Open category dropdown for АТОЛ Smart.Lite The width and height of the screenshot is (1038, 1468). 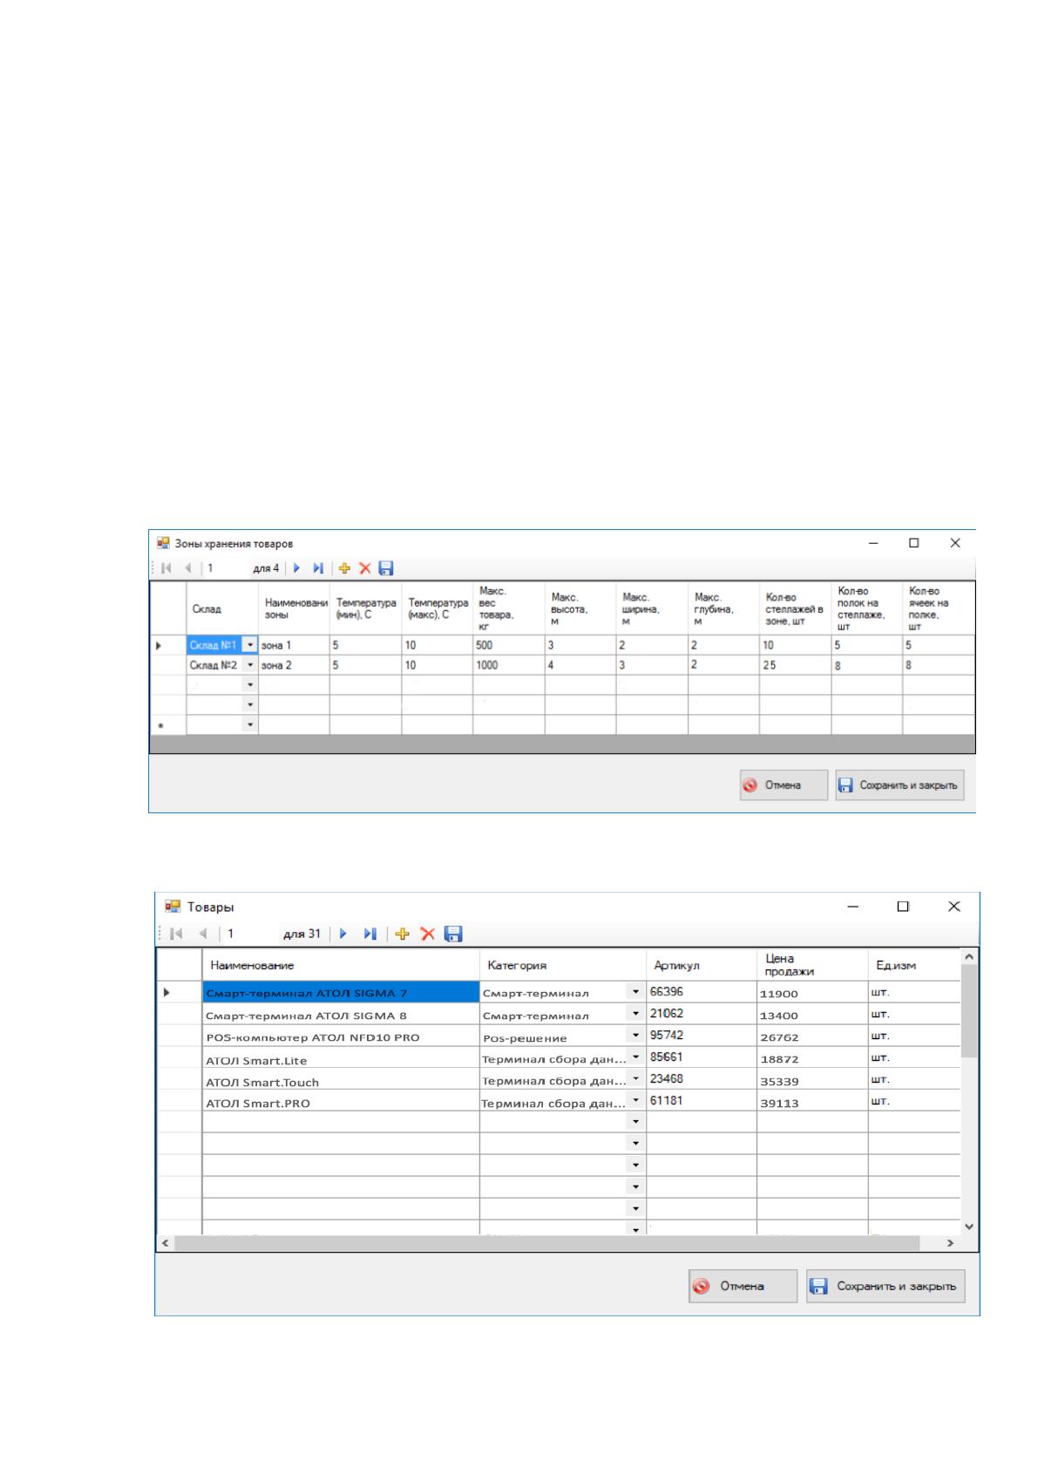(x=635, y=1057)
